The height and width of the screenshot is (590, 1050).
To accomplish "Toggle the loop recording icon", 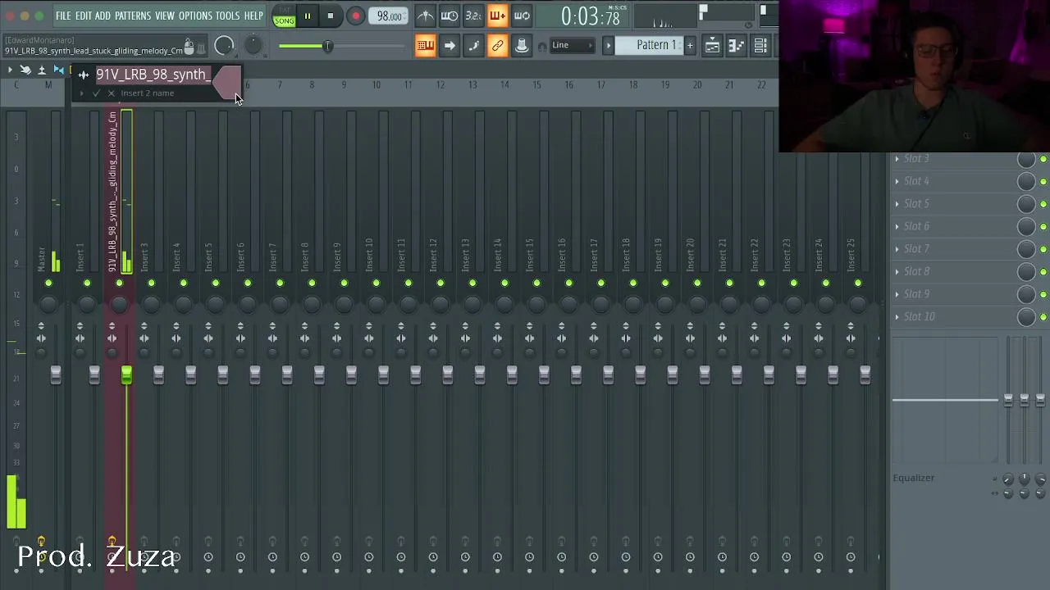I will [523, 16].
